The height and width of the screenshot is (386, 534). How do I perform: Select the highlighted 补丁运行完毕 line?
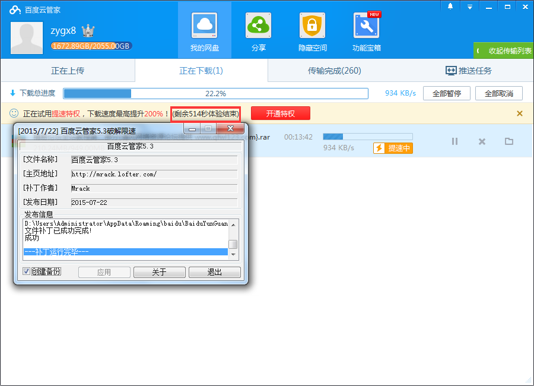coord(126,252)
